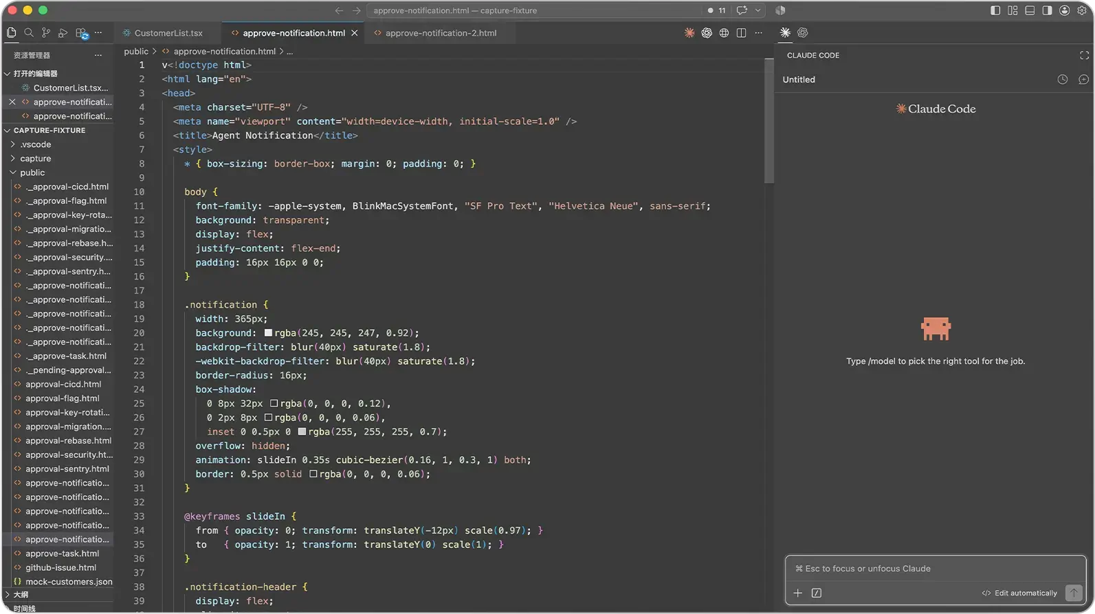Show additional views ellipsis in activity bar

[x=98, y=32]
